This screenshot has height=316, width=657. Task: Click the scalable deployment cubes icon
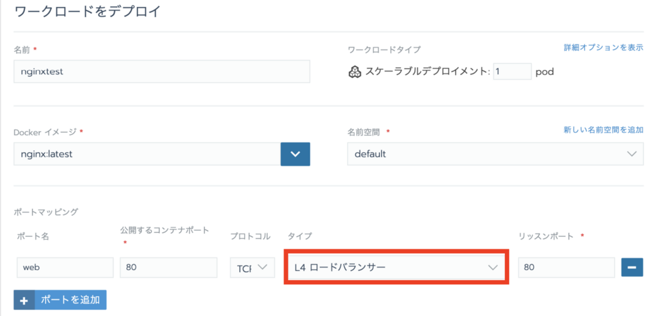pos(355,72)
